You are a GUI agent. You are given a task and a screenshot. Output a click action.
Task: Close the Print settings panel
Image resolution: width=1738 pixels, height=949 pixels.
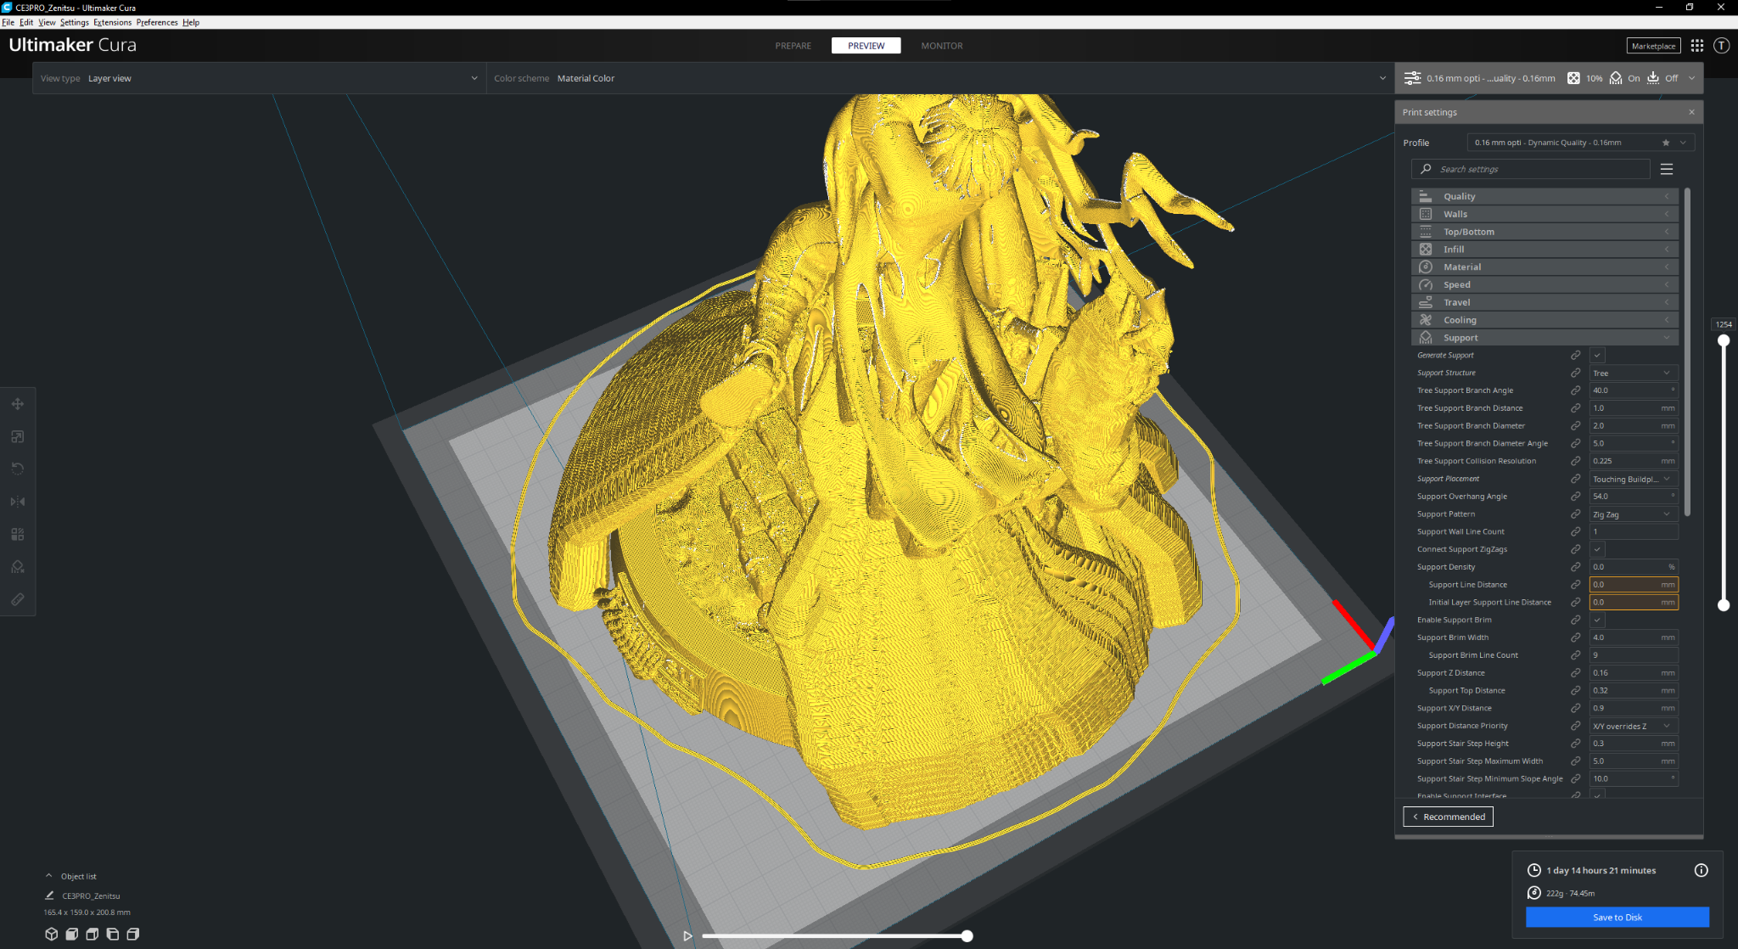pyautogui.click(x=1691, y=112)
